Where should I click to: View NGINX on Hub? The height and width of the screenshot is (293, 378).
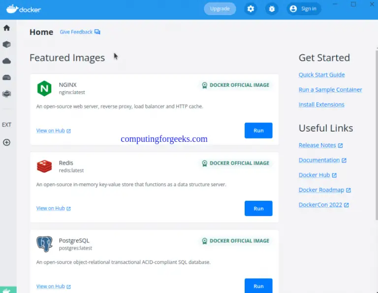[53, 131]
